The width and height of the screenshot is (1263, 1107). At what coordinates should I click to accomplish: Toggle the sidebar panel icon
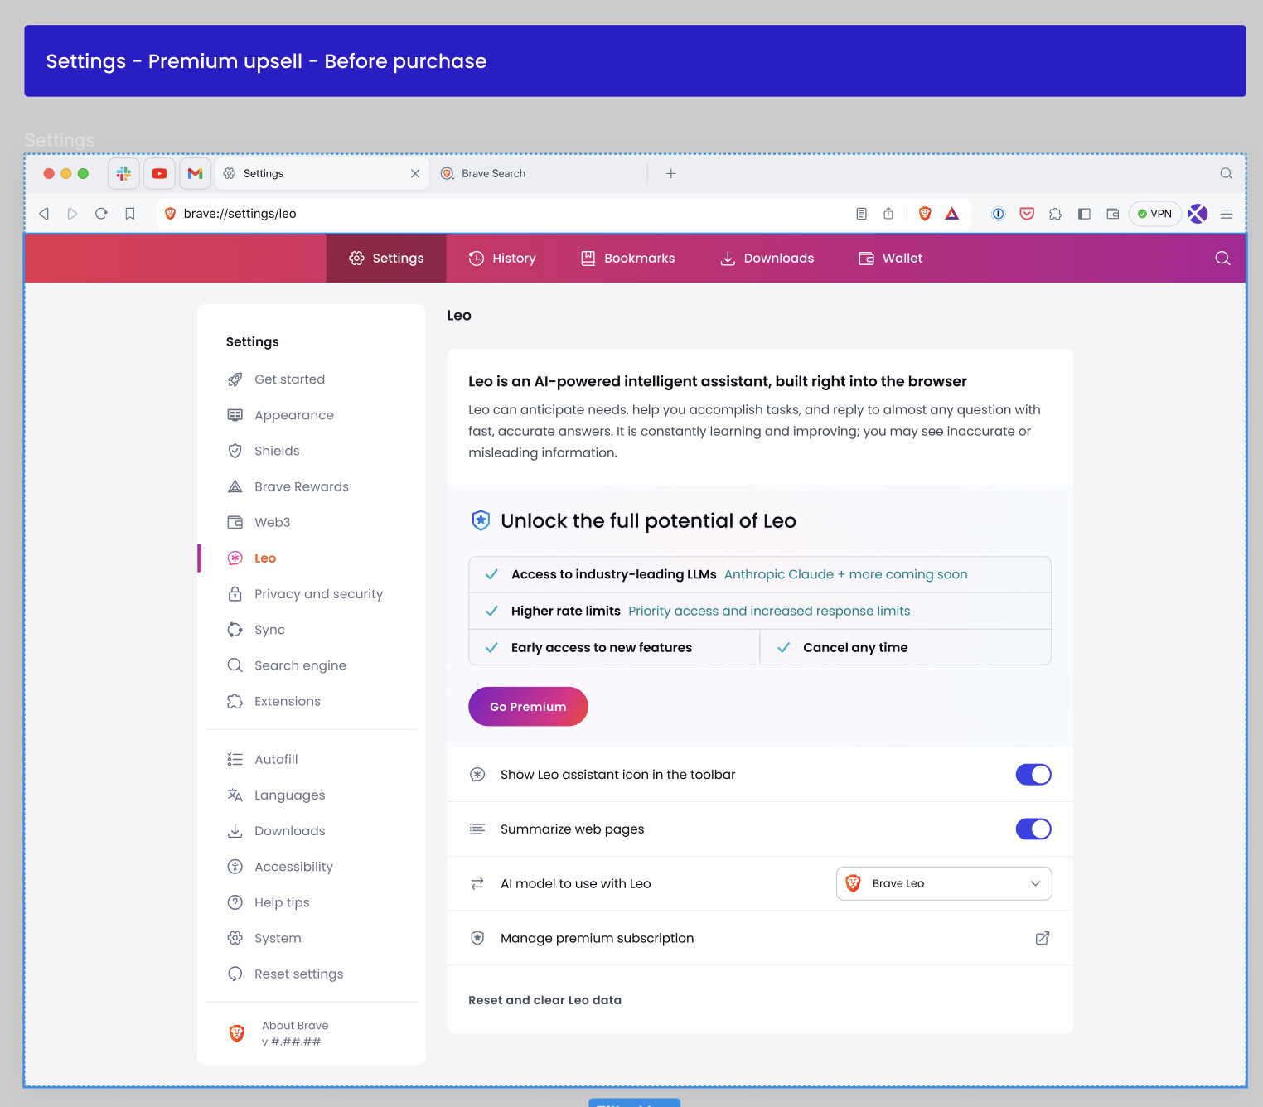(1084, 214)
